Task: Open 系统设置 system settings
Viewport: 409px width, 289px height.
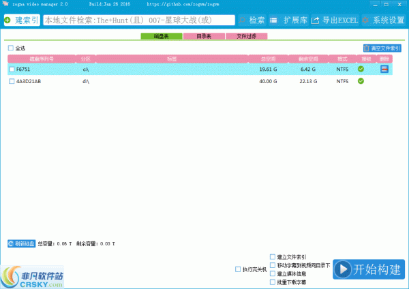Action: coord(383,20)
